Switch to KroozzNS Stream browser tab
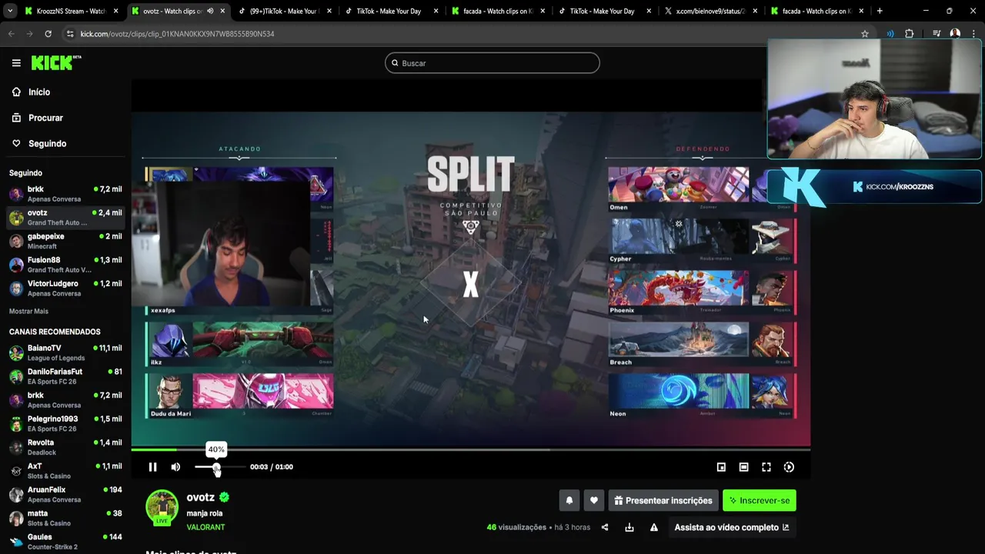Image resolution: width=985 pixels, height=554 pixels. [69, 11]
